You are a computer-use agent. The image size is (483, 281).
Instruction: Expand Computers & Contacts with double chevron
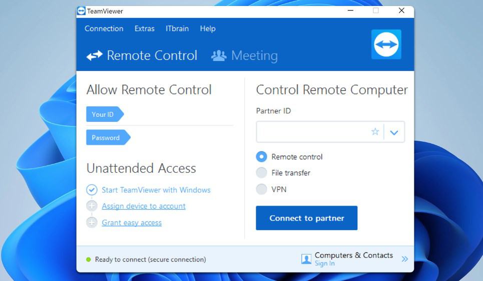pos(405,259)
